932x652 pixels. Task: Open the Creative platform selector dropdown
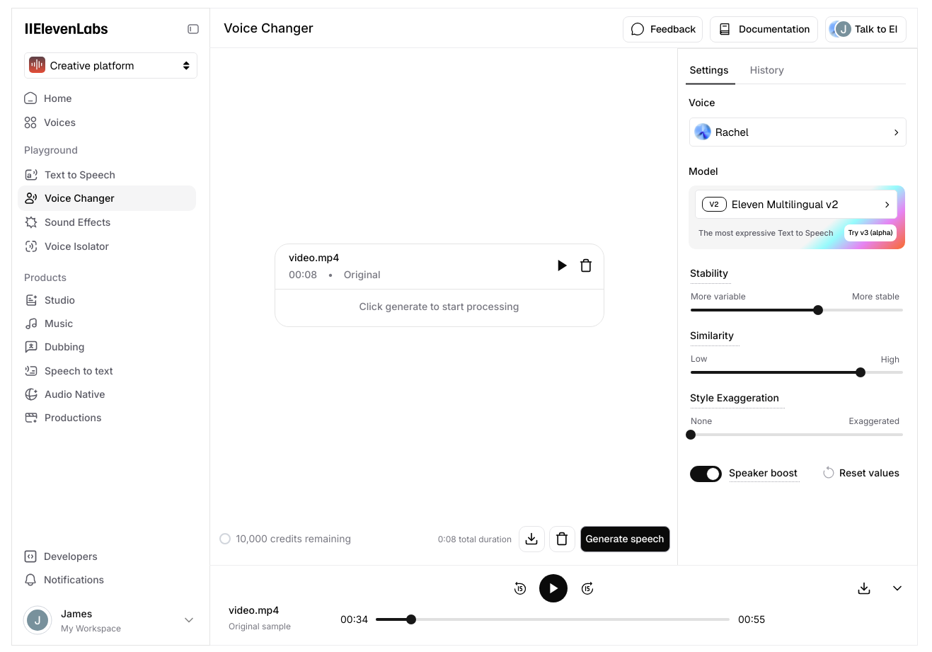click(110, 66)
